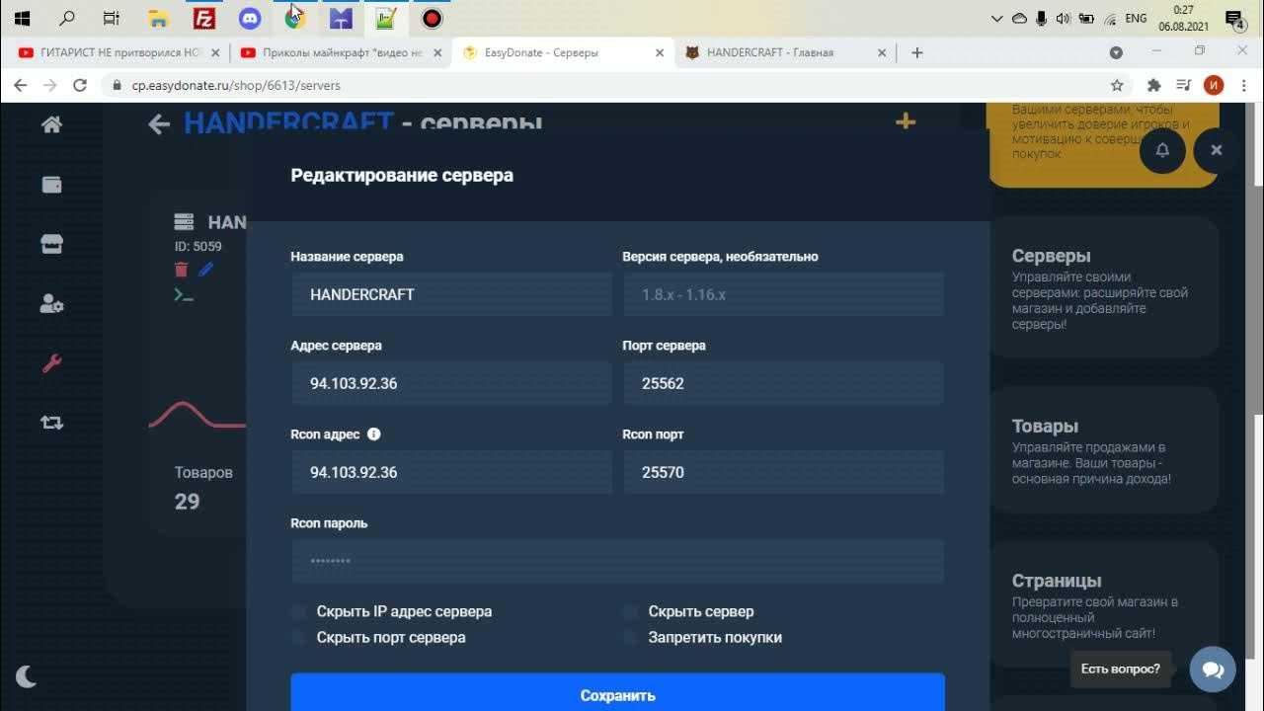Open the user settings icon in sidebar
The height and width of the screenshot is (711, 1264).
[x=51, y=304]
